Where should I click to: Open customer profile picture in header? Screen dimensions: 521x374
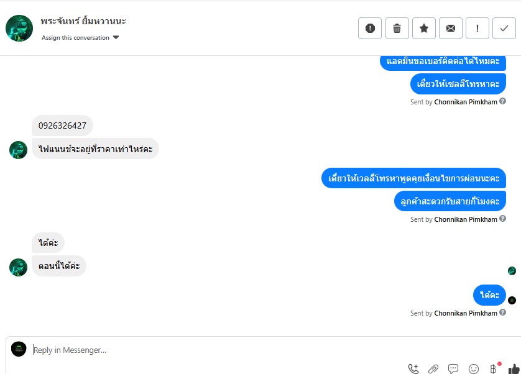point(19,28)
